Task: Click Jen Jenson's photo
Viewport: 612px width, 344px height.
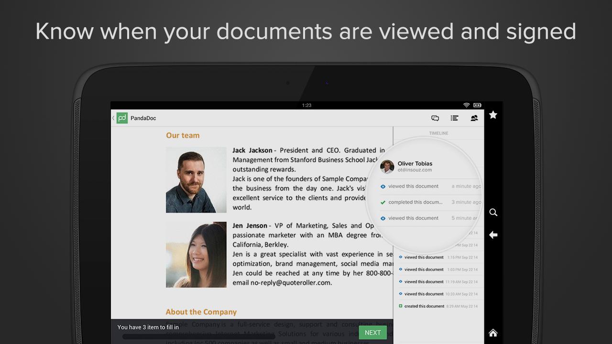Action: tap(196, 255)
